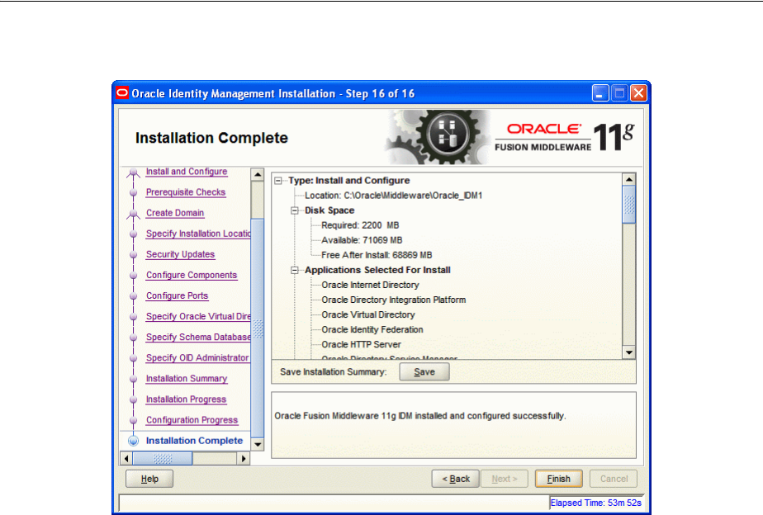Click the step list vertical scrollbar thumb

click(258, 328)
